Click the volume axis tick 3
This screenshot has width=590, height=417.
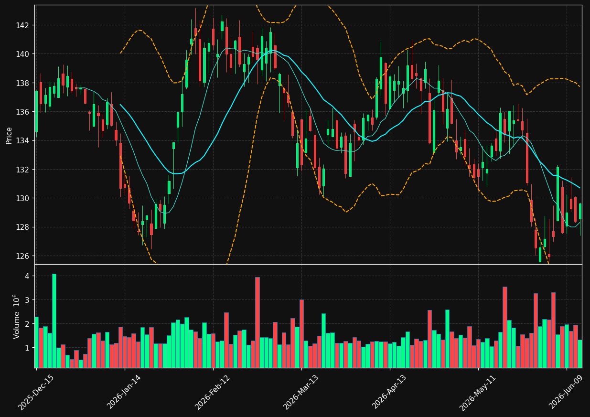coord(27,300)
